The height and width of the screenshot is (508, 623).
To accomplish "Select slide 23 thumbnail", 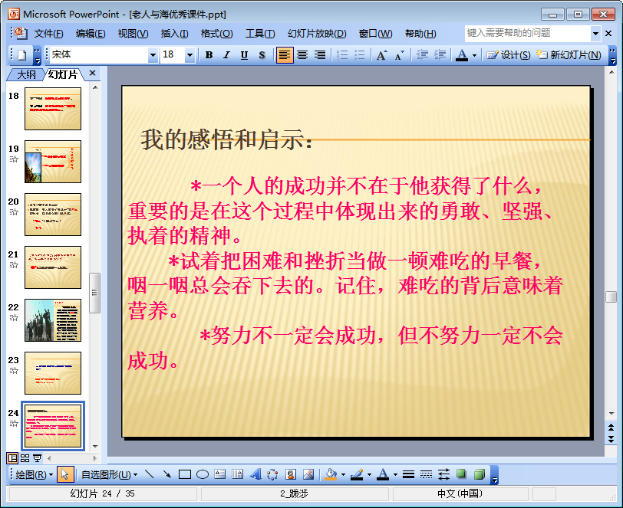I will (x=53, y=373).
